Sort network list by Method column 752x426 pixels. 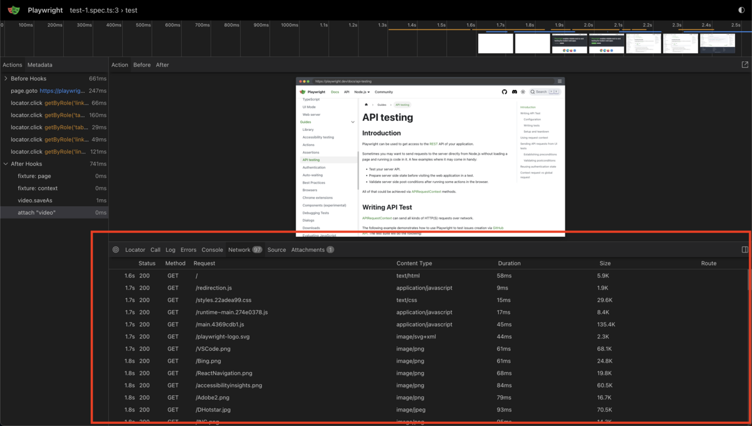click(175, 263)
